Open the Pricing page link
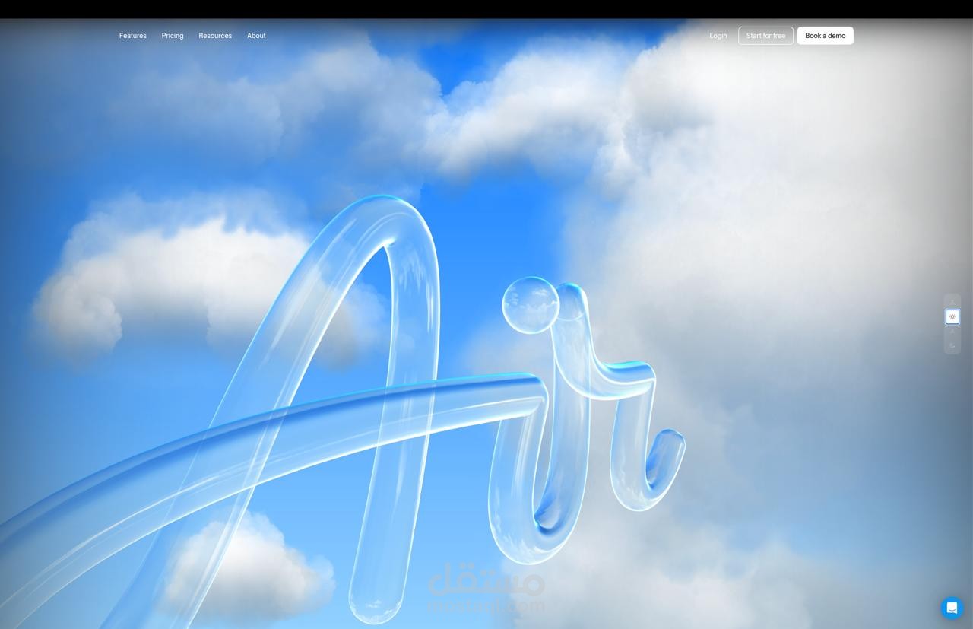This screenshot has height=629, width=973. 173,36
